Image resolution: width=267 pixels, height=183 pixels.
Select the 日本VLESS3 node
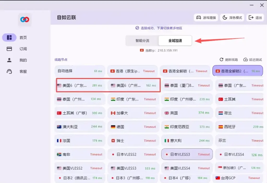coord(187,154)
